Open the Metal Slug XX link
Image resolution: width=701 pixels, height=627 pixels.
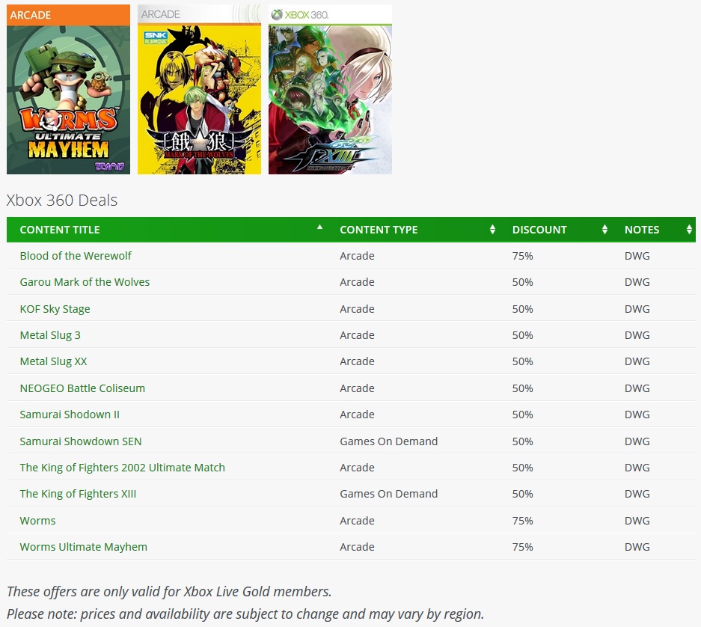pyautogui.click(x=53, y=361)
